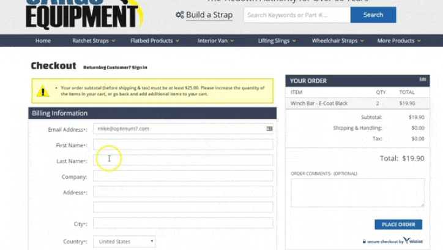The width and height of the screenshot is (443, 250).
Task: Click into the Order Comments text area
Action: pos(357,192)
